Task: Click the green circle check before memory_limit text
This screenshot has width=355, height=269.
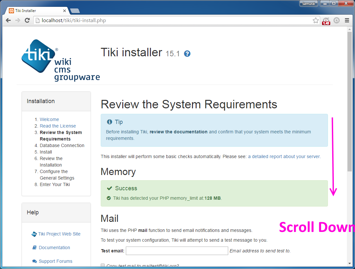Action: click(109, 198)
